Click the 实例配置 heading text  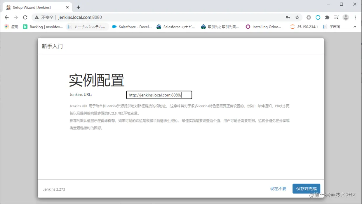(97, 80)
